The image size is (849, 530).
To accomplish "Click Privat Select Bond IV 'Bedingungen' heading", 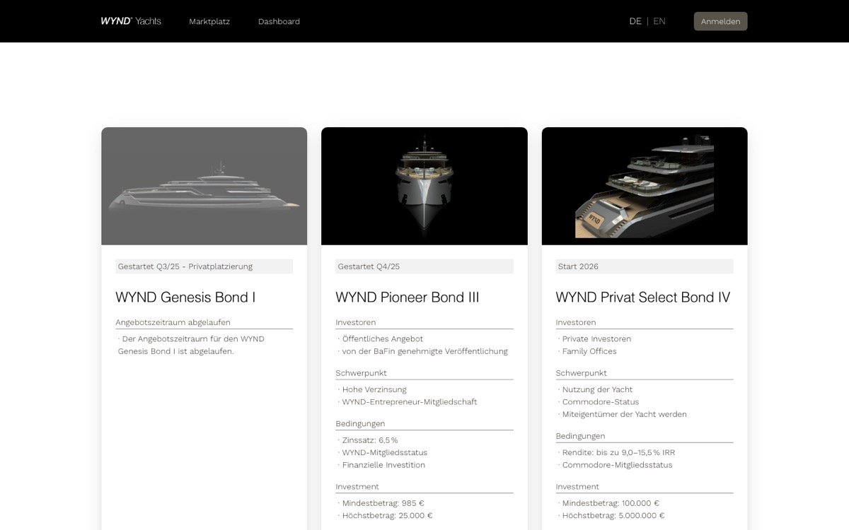I will coord(580,436).
